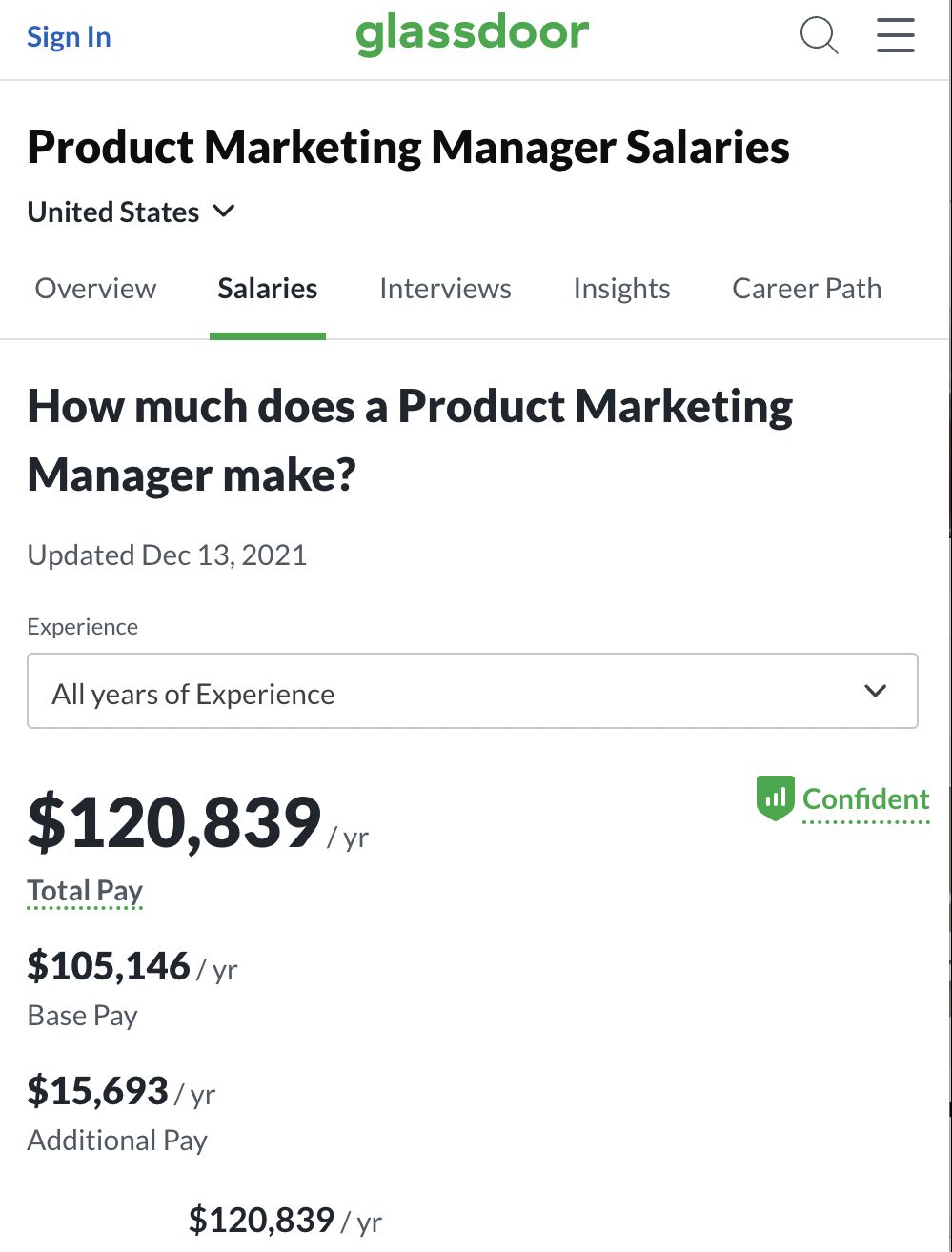Click the green Confident shield badge icon
This screenshot has width=952, height=1252.
point(775,798)
